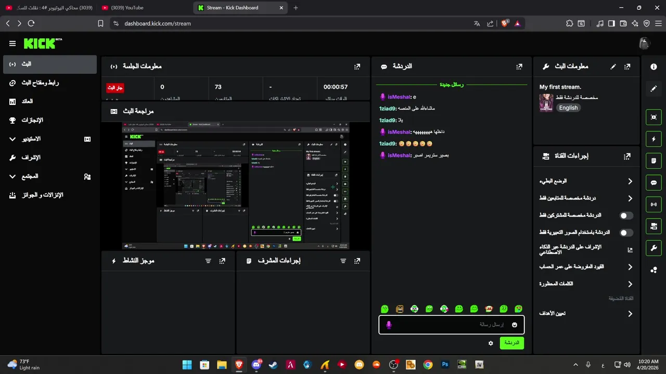Click the English language tag
Screen dimensions: 666x374
568,108
